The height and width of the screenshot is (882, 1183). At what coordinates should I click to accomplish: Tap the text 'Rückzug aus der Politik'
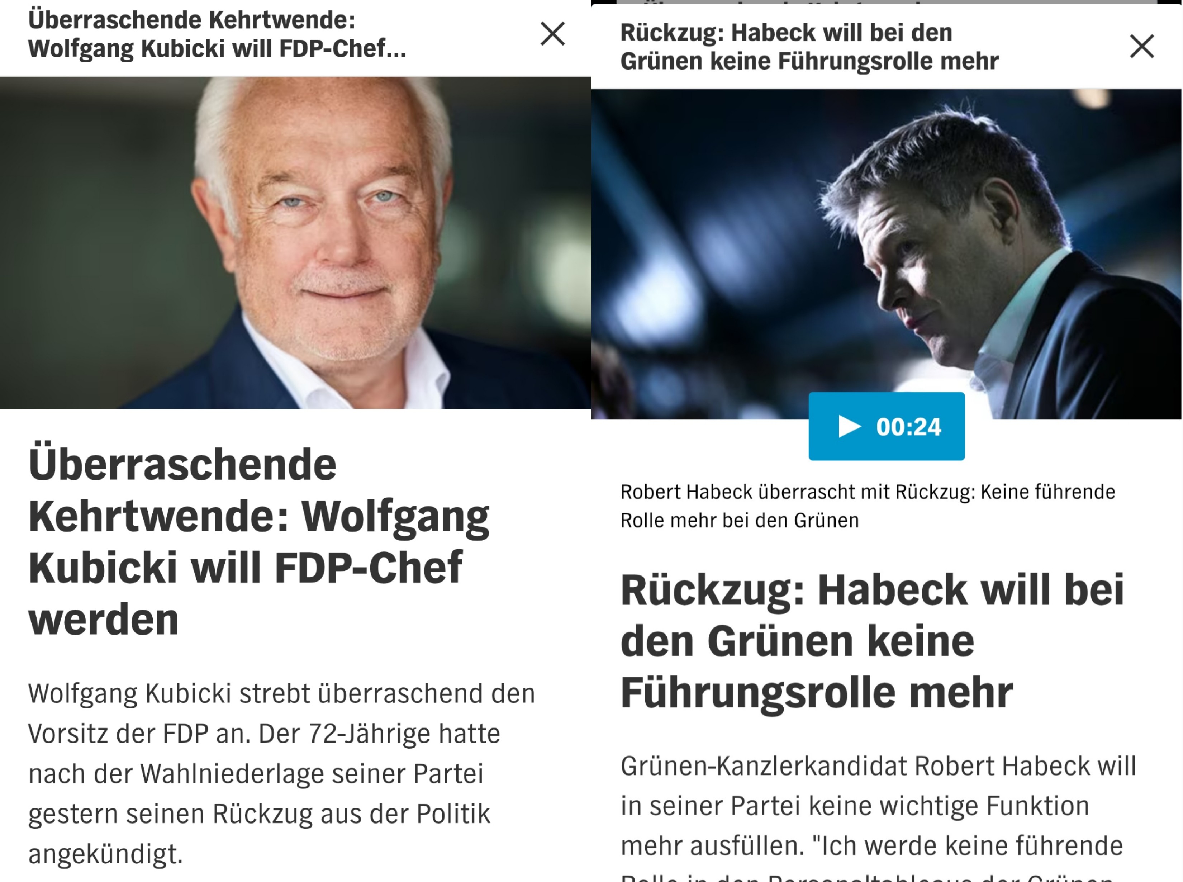(351, 814)
